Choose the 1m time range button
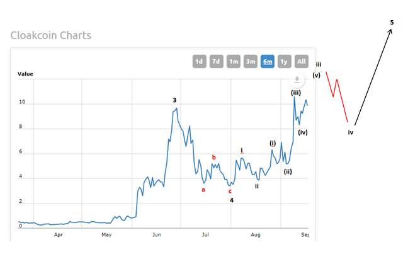This screenshot has width=403, height=264. [233, 61]
